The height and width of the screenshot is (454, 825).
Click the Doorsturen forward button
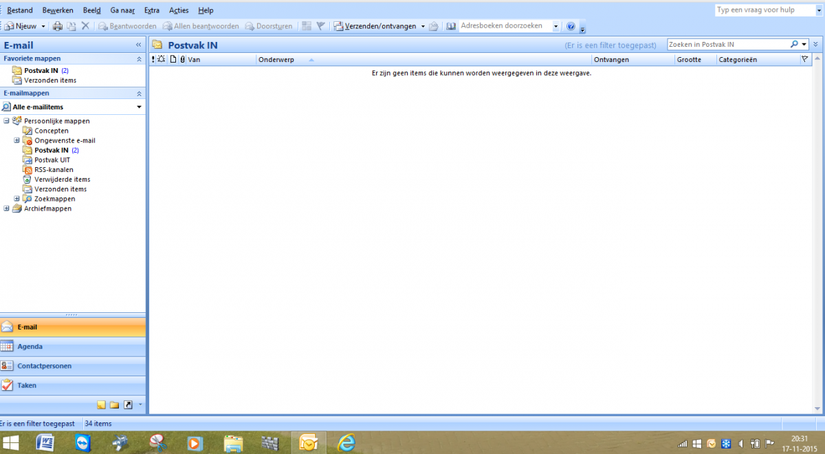pos(269,26)
